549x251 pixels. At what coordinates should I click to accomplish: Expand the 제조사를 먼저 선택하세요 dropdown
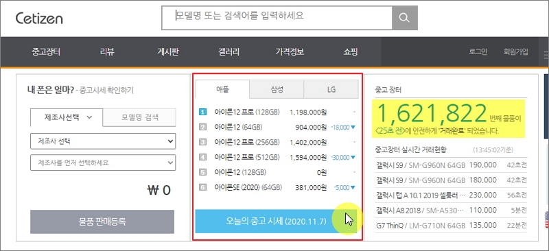click(103, 163)
